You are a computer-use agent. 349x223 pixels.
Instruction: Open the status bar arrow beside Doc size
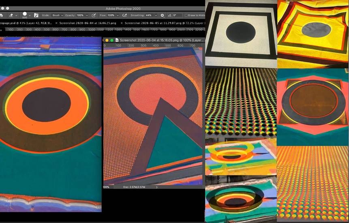point(157,187)
